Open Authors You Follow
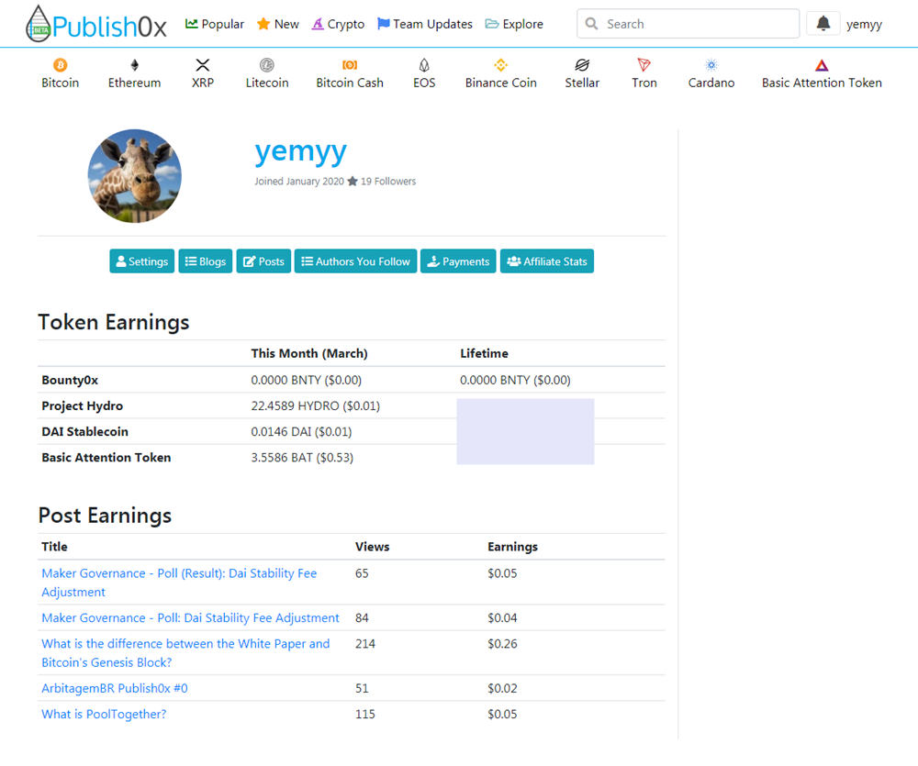918x766 pixels. 355,261
